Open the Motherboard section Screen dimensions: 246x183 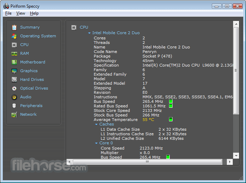33,62
